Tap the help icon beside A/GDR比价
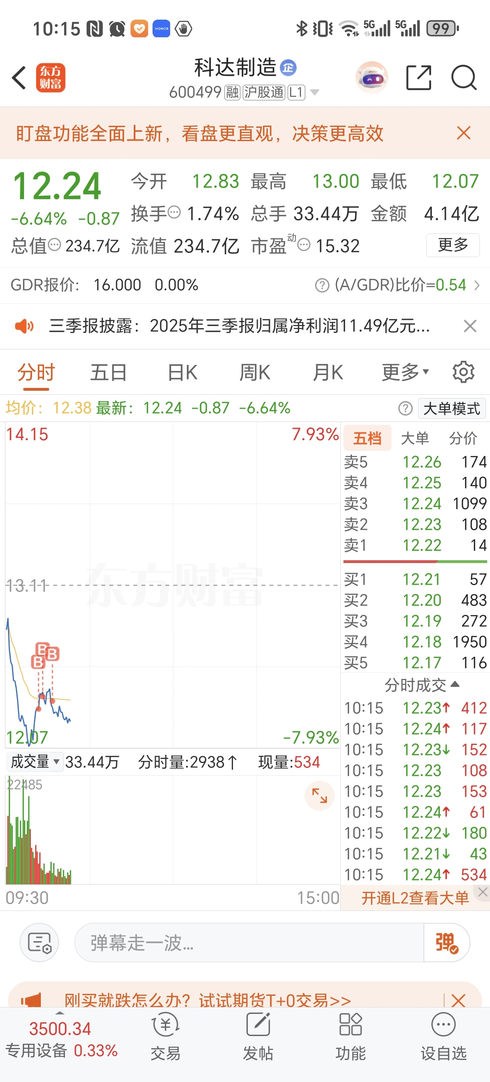 [x=322, y=285]
